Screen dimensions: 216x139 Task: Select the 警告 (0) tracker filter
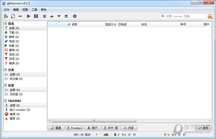25,119
